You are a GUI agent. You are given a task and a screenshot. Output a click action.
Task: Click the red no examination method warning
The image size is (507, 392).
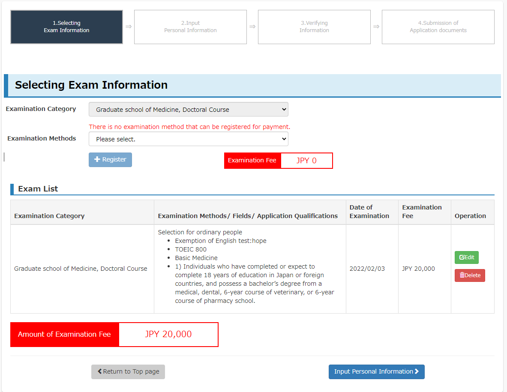(x=189, y=127)
